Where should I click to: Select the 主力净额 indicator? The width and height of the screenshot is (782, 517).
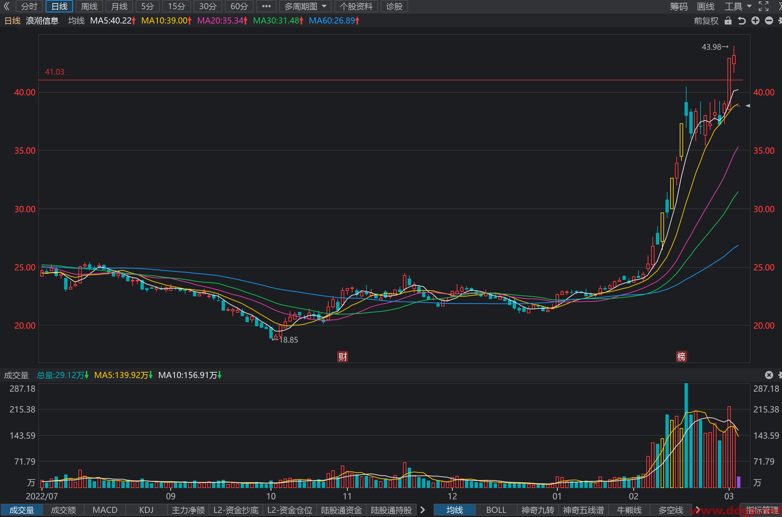coord(188,510)
